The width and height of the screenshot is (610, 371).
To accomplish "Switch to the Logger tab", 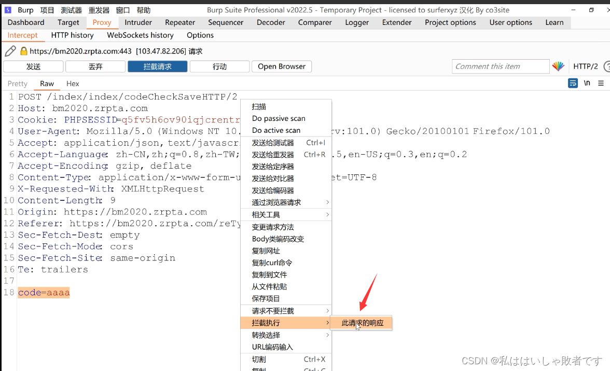I will (x=357, y=23).
